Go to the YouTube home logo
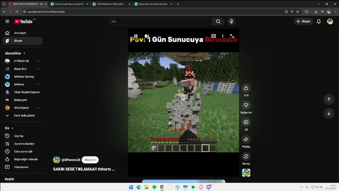 (x=23, y=21)
